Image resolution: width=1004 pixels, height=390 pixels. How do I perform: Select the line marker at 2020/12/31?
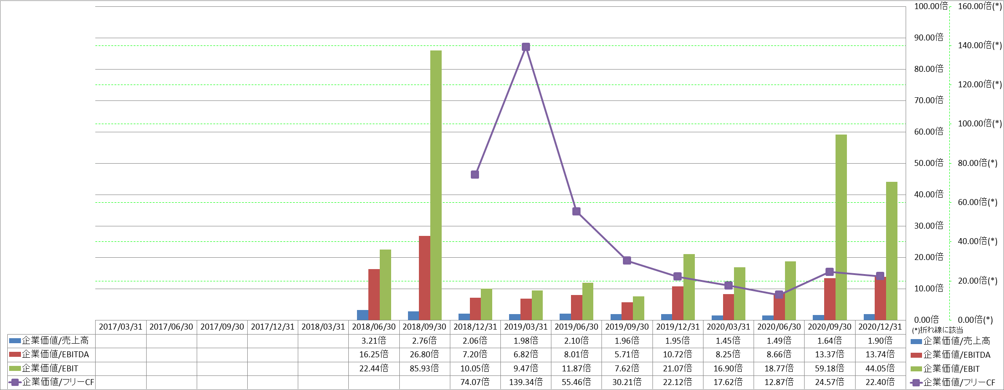point(880,276)
